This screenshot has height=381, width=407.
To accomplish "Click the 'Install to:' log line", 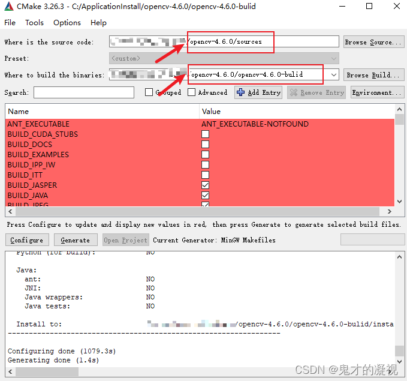I will pos(39,324).
